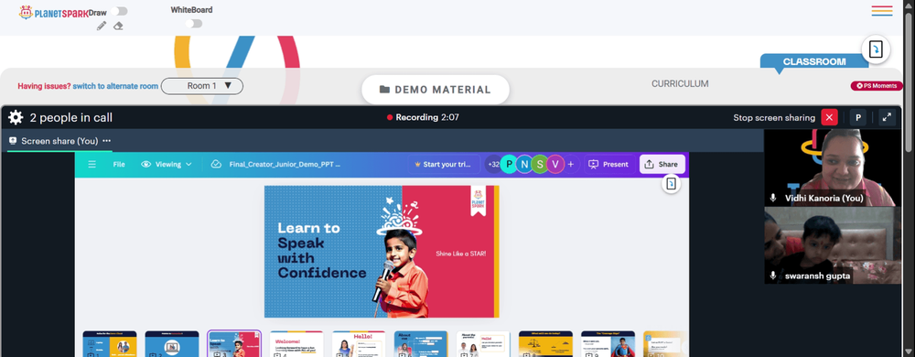Open PS Moments

(x=877, y=86)
